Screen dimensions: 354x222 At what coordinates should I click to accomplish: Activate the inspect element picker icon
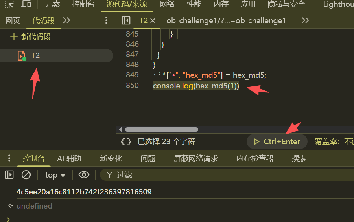click(x=9, y=4)
